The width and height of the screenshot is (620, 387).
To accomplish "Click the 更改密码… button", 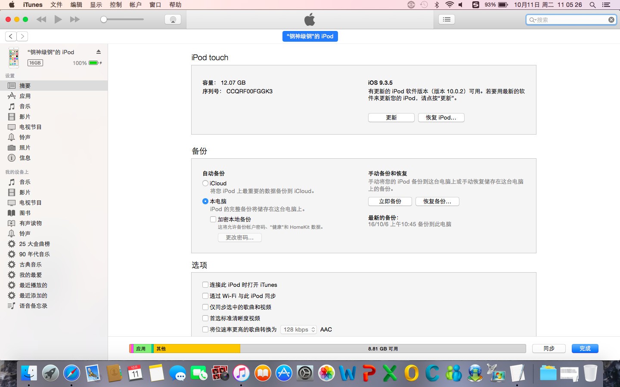I will click(x=240, y=237).
